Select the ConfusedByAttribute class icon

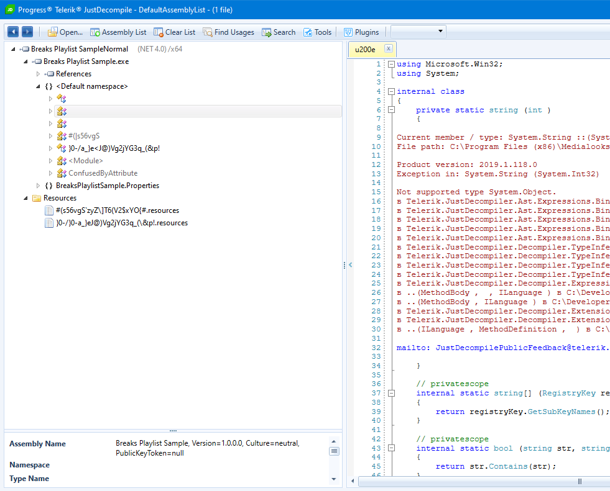tap(62, 173)
